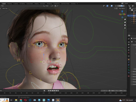Click frame 120 on the timeline ruler
The image size is (136, 102).
[49, 93]
